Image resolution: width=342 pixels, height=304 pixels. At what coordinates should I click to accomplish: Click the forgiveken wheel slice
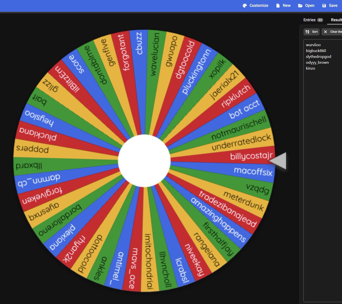pos(42,196)
